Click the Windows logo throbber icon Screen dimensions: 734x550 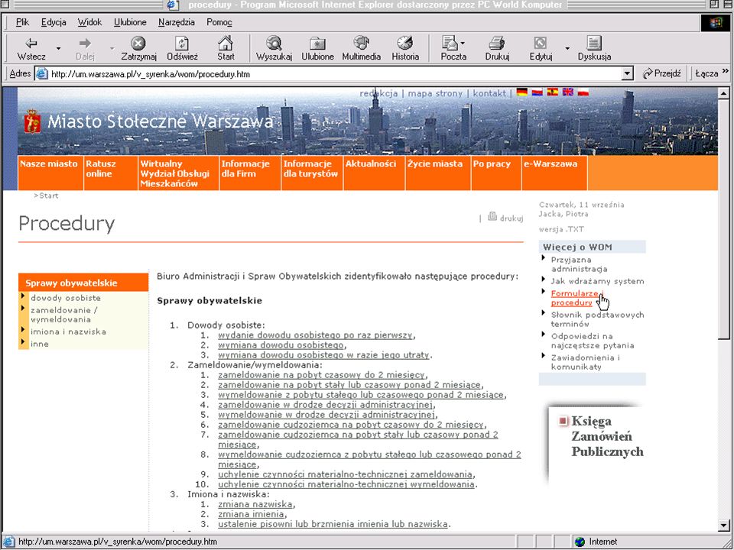[716, 23]
